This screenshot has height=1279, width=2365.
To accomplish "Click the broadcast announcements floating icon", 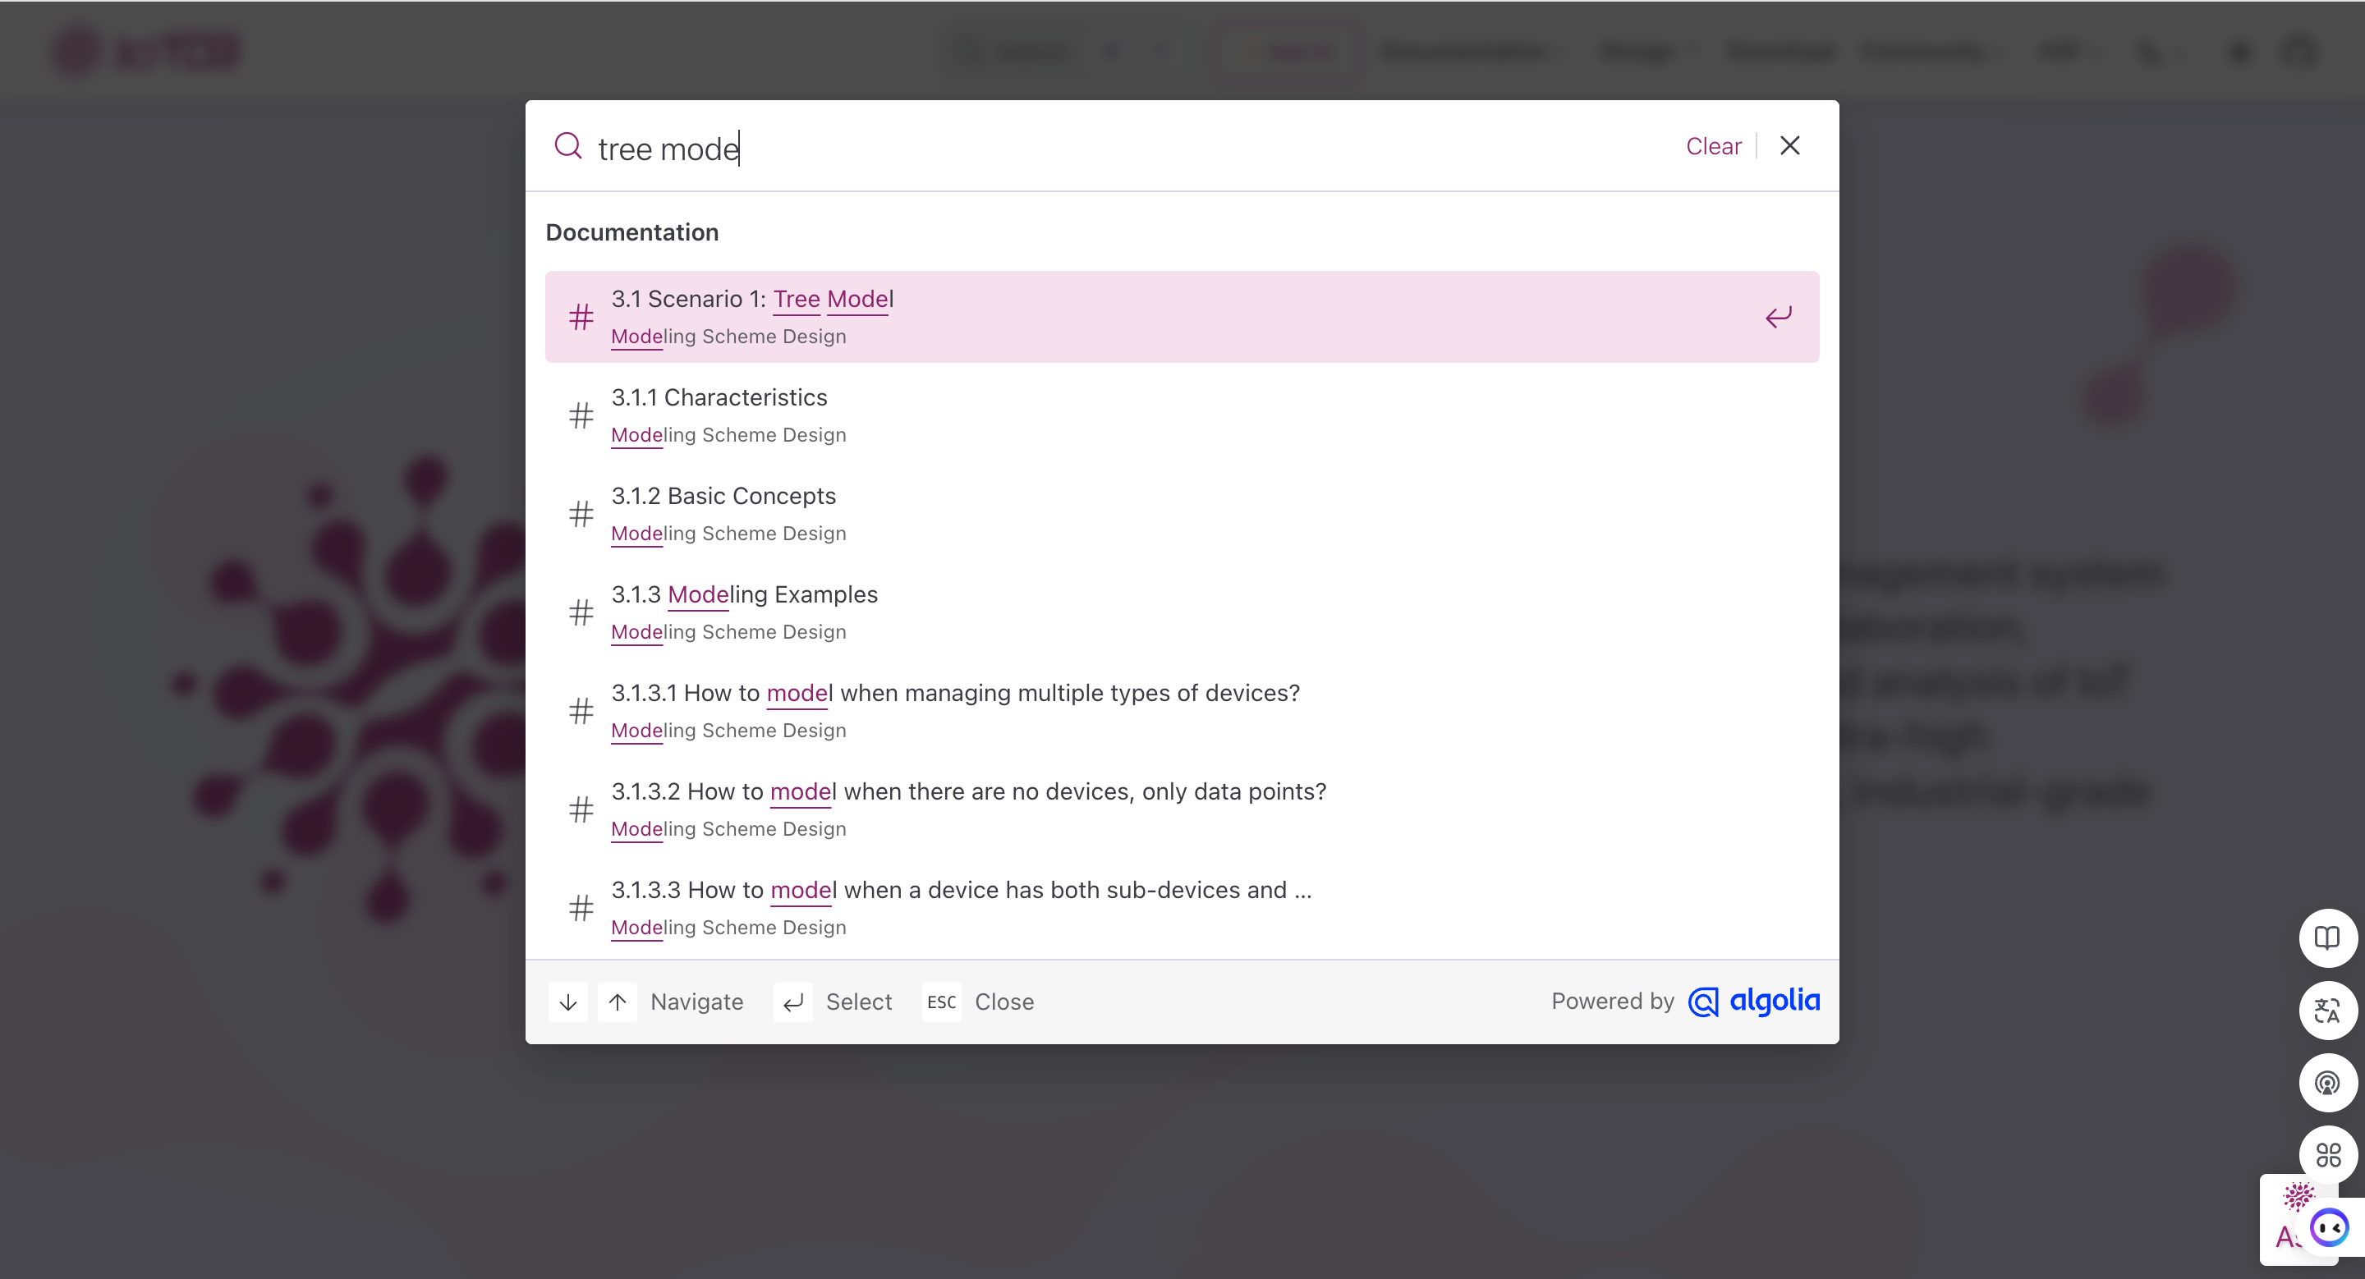I will [2327, 1083].
